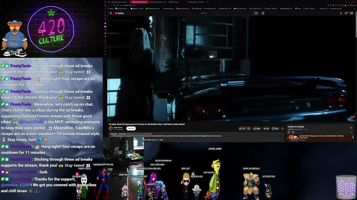Screen dimensions: 357x200
Task: Click the Ask button
Action: pyautogui.click(x=266, y=129)
